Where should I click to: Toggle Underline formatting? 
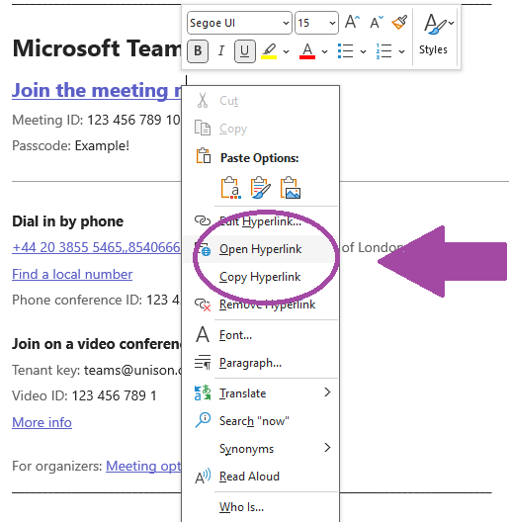(245, 51)
